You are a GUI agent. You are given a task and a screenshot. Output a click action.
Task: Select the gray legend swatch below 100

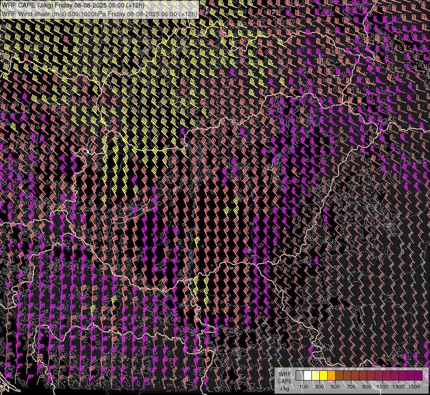[x=300, y=376]
